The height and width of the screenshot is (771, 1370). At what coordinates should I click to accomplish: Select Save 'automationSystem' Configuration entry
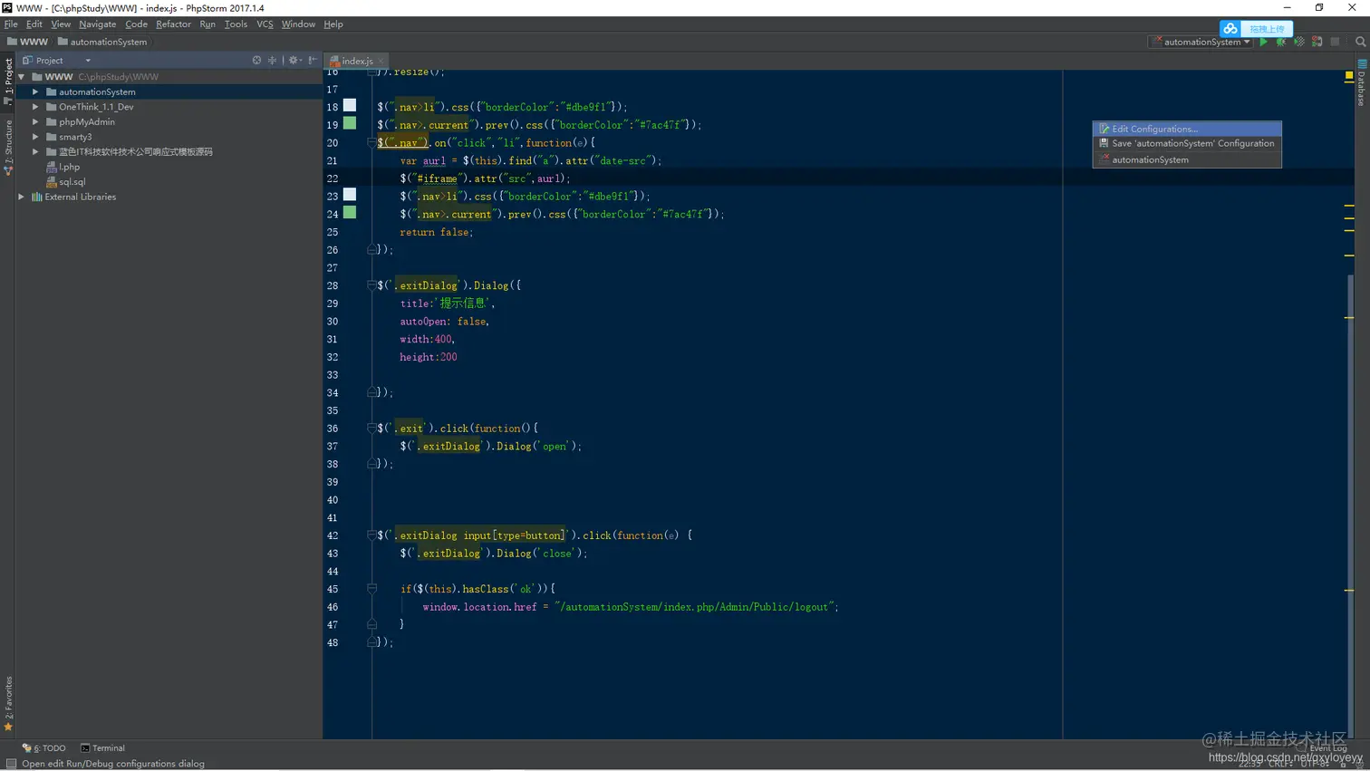click(x=1187, y=143)
